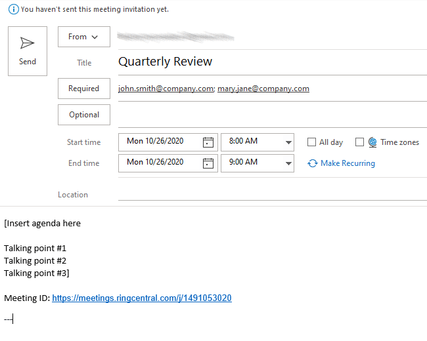The height and width of the screenshot is (341, 427).
Task: Click the text 'Talking point #1'
Action: click(35, 249)
